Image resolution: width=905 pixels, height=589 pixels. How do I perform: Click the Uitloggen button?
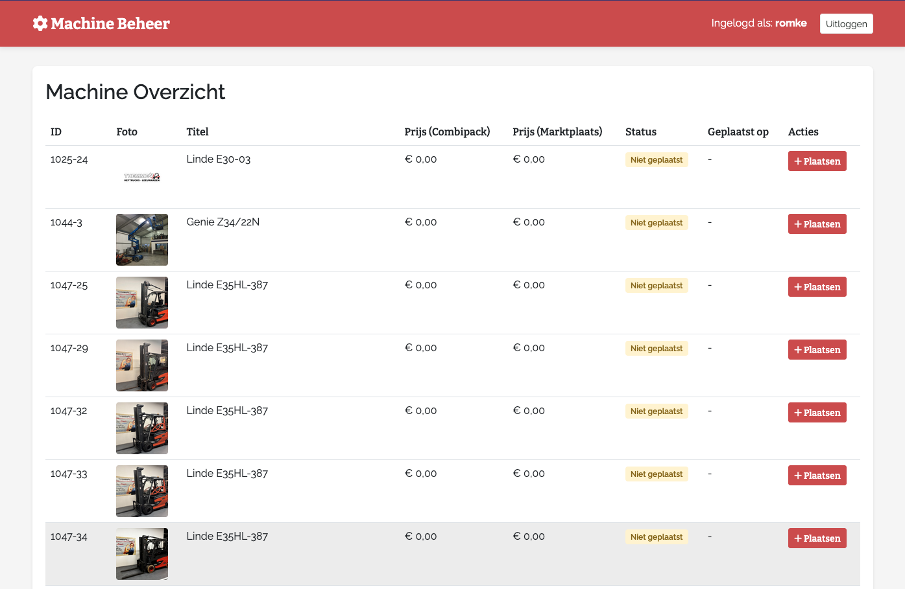(x=846, y=24)
